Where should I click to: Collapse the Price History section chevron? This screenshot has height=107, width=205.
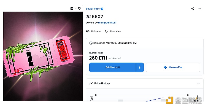pos(198,84)
